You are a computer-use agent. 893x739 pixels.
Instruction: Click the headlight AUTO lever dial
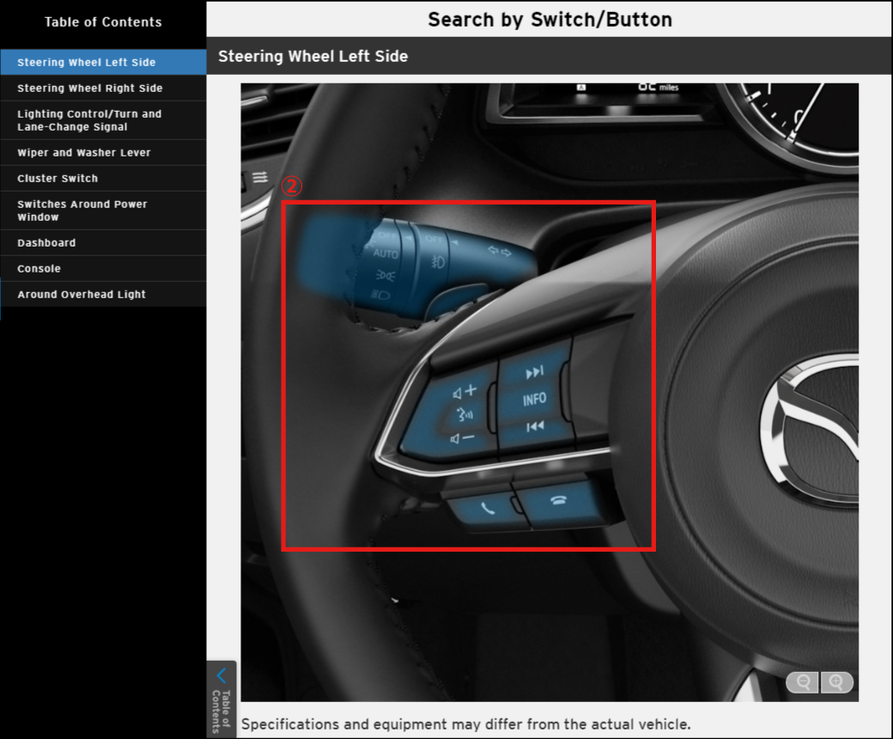click(x=386, y=254)
